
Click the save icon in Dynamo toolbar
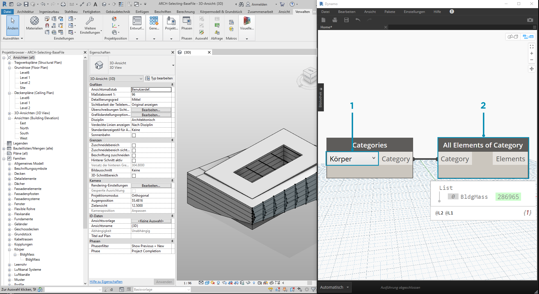pos(346,20)
